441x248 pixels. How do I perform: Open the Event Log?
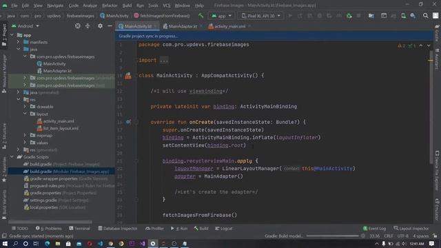(374, 228)
